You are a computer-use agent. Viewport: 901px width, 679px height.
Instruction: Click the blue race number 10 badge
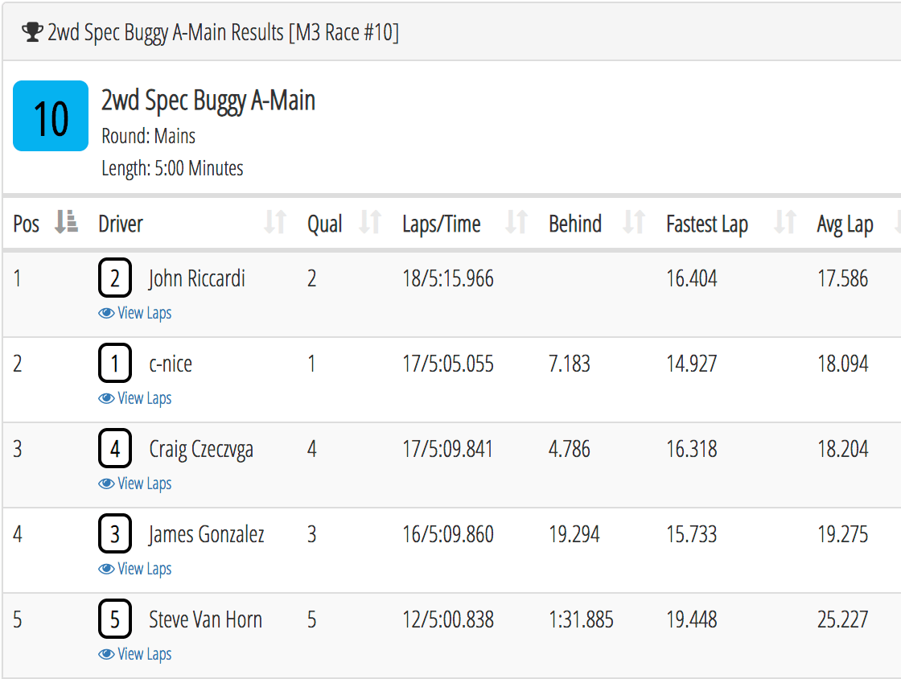(51, 116)
